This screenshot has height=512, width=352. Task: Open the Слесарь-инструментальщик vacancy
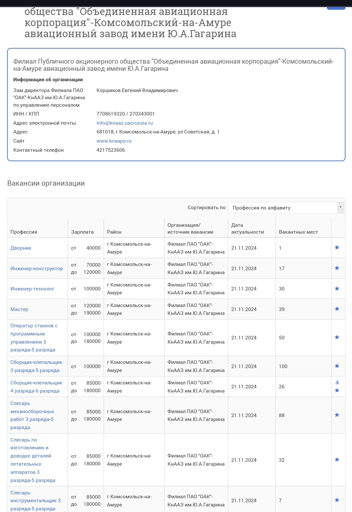[36, 501]
